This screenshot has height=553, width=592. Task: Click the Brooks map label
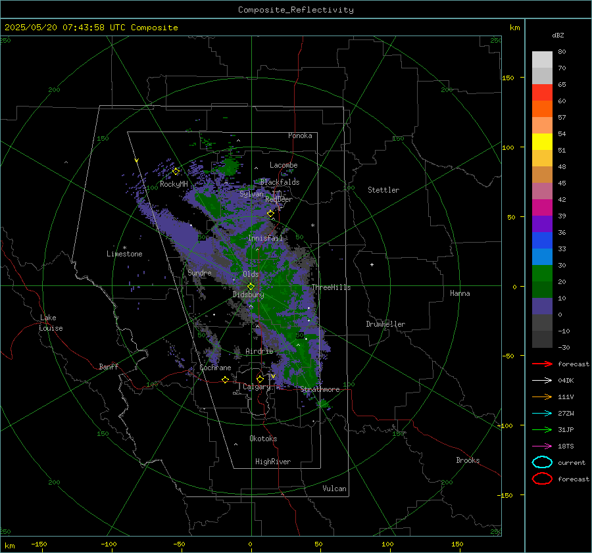[x=468, y=460]
